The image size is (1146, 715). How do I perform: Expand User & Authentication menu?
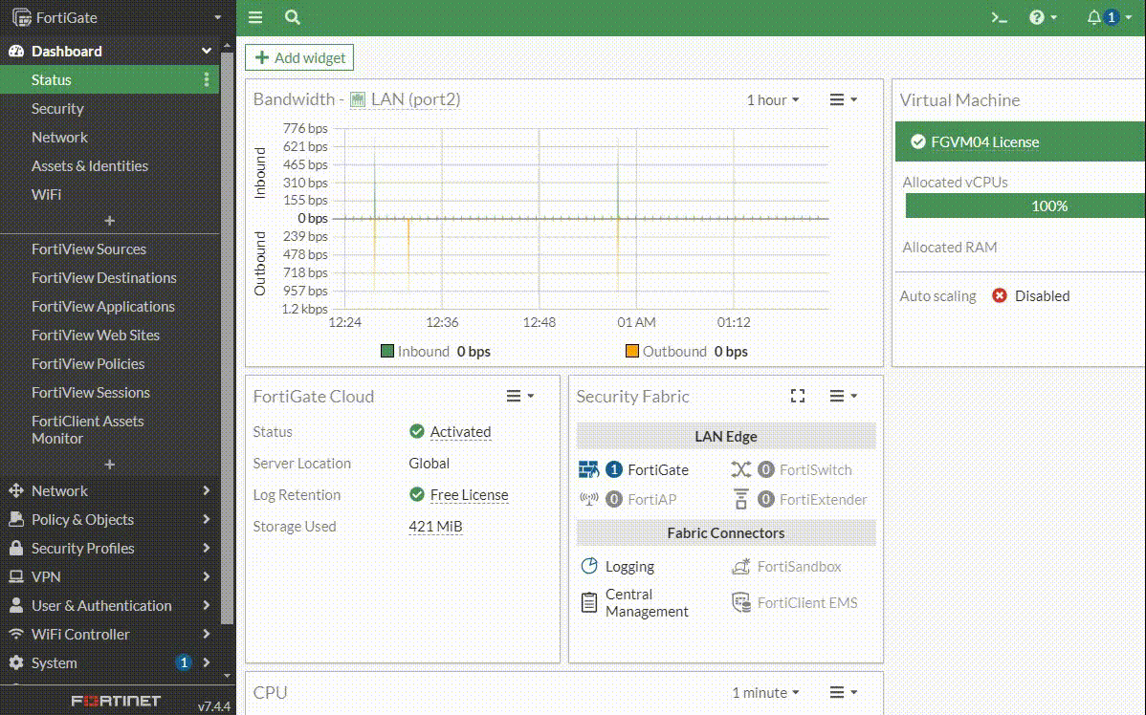110,605
